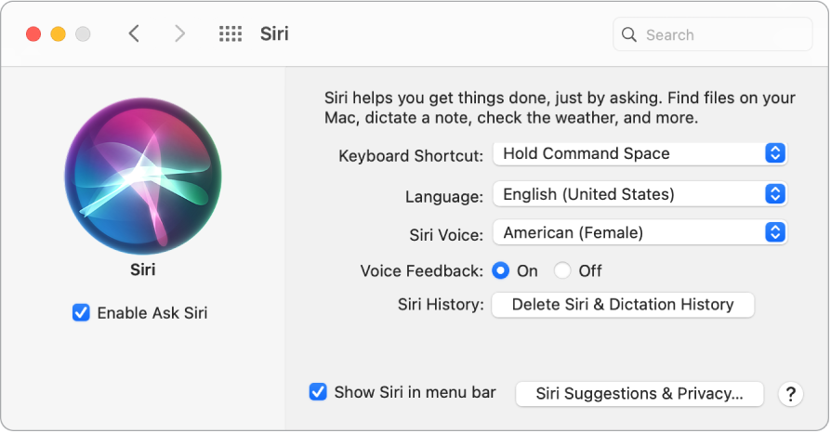Image resolution: width=831 pixels, height=433 pixels.
Task: Open the Siri Voice dropdown
Action: [640, 232]
